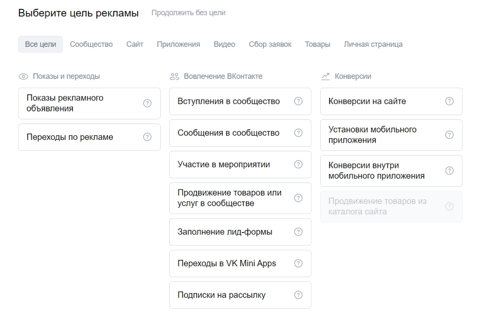This screenshot has height=324, width=492.
Task: Pick Участие в мероприятии as the objective
Action: click(x=240, y=165)
